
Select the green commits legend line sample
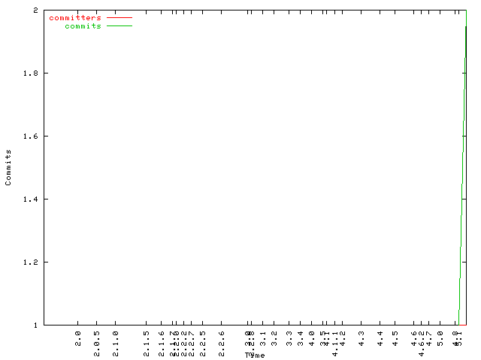pyautogui.click(x=119, y=26)
